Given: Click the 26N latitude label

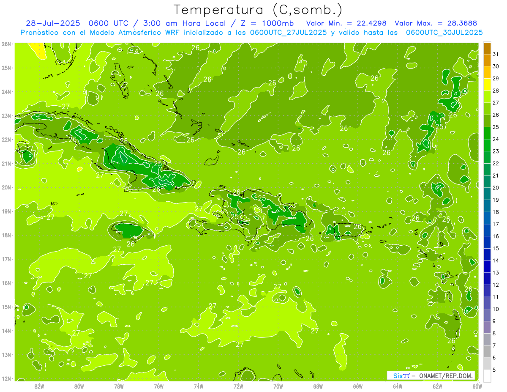Looking at the screenshot, I should (6, 44).
